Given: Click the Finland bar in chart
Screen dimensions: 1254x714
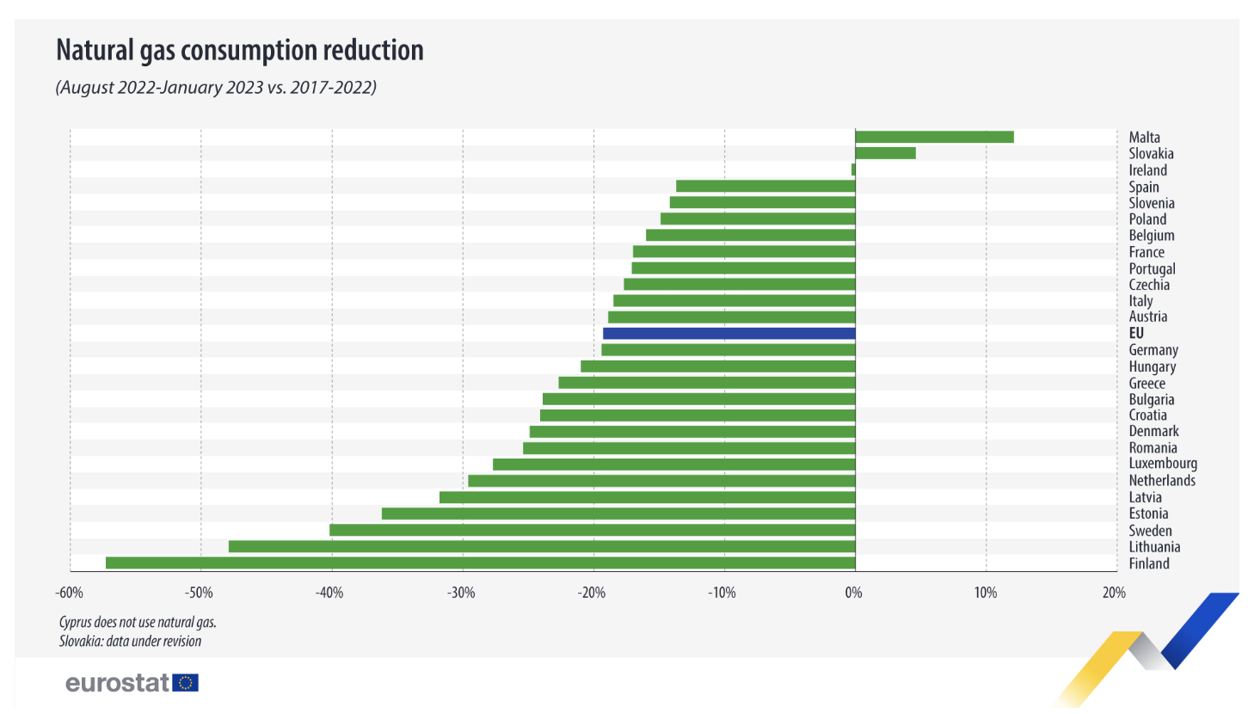Looking at the screenshot, I should [481, 563].
